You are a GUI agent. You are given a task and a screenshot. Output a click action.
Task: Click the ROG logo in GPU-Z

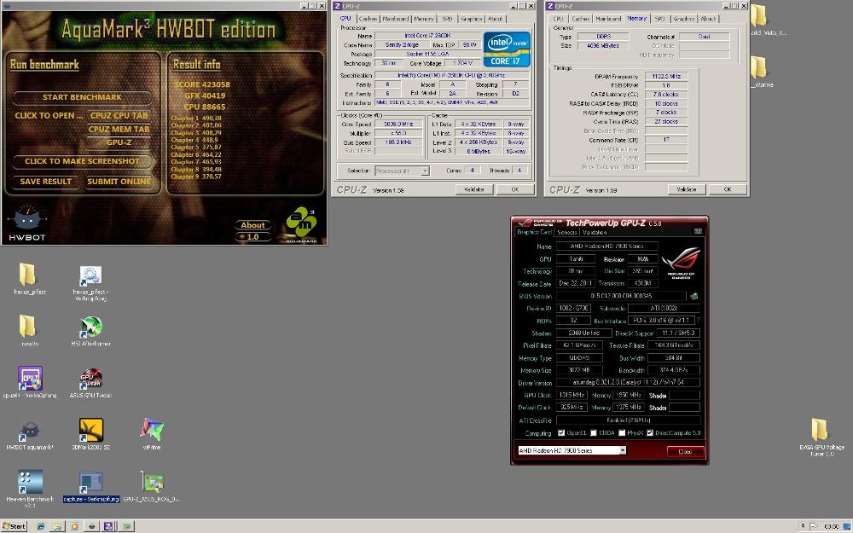click(x=681, y=264)
